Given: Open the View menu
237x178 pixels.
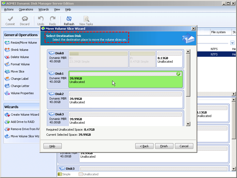Looking at the screenshot, I should click(x=57, y=9).
